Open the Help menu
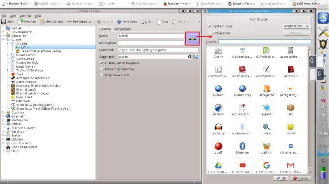 pyautogui.click(x=38, y=16)
